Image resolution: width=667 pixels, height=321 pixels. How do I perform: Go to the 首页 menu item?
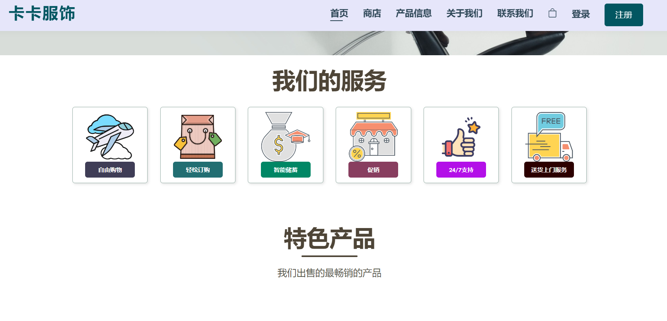(x=339, y=14)
